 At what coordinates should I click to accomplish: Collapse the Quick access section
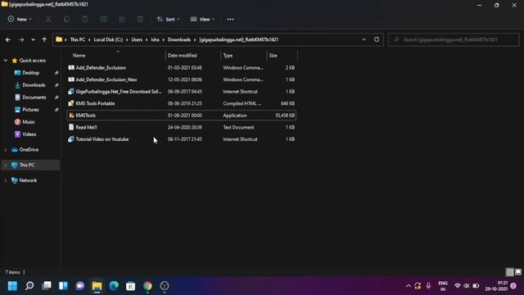[6, 61]
